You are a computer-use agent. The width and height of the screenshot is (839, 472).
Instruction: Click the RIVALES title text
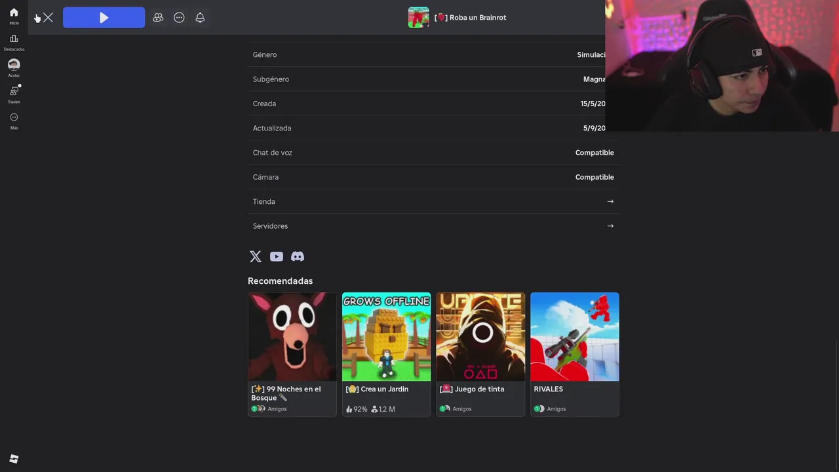click(x=549, y=389)
